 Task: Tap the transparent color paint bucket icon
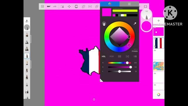104,24
